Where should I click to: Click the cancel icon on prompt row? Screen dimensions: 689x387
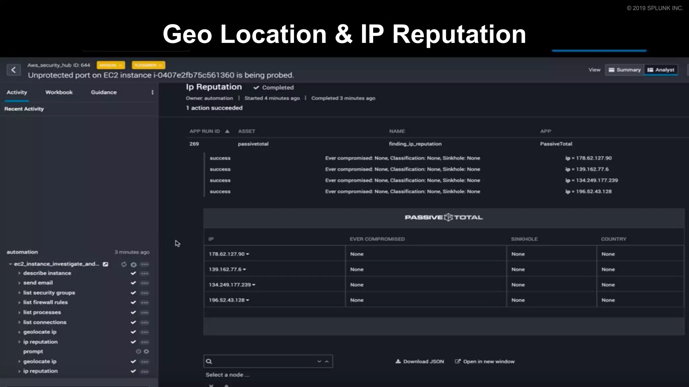(x=146, y=351)
